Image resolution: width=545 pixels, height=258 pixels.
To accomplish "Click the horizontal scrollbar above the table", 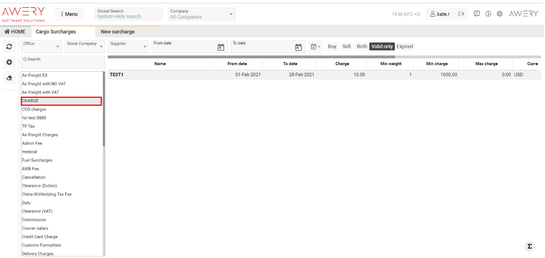I will tap(251, 57).
